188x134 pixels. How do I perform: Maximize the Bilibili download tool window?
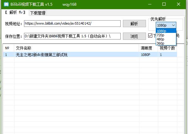[x=164, y=4]
